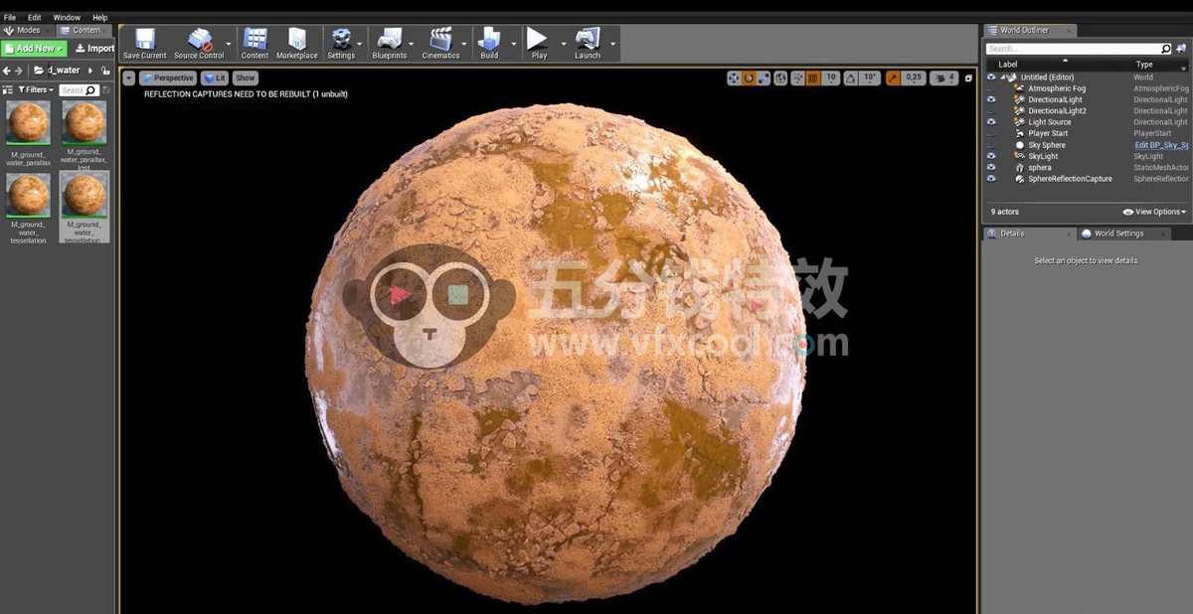Expand the Blueprints dropdown arrow
Viewport: 1193px width, 614px height.
click(412, 44)
